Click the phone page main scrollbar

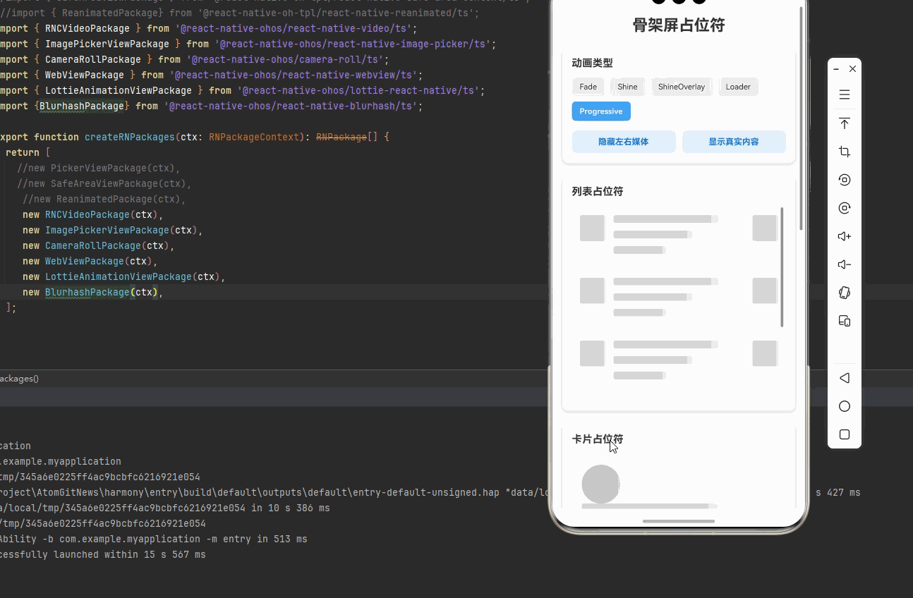tap(802, 118)
